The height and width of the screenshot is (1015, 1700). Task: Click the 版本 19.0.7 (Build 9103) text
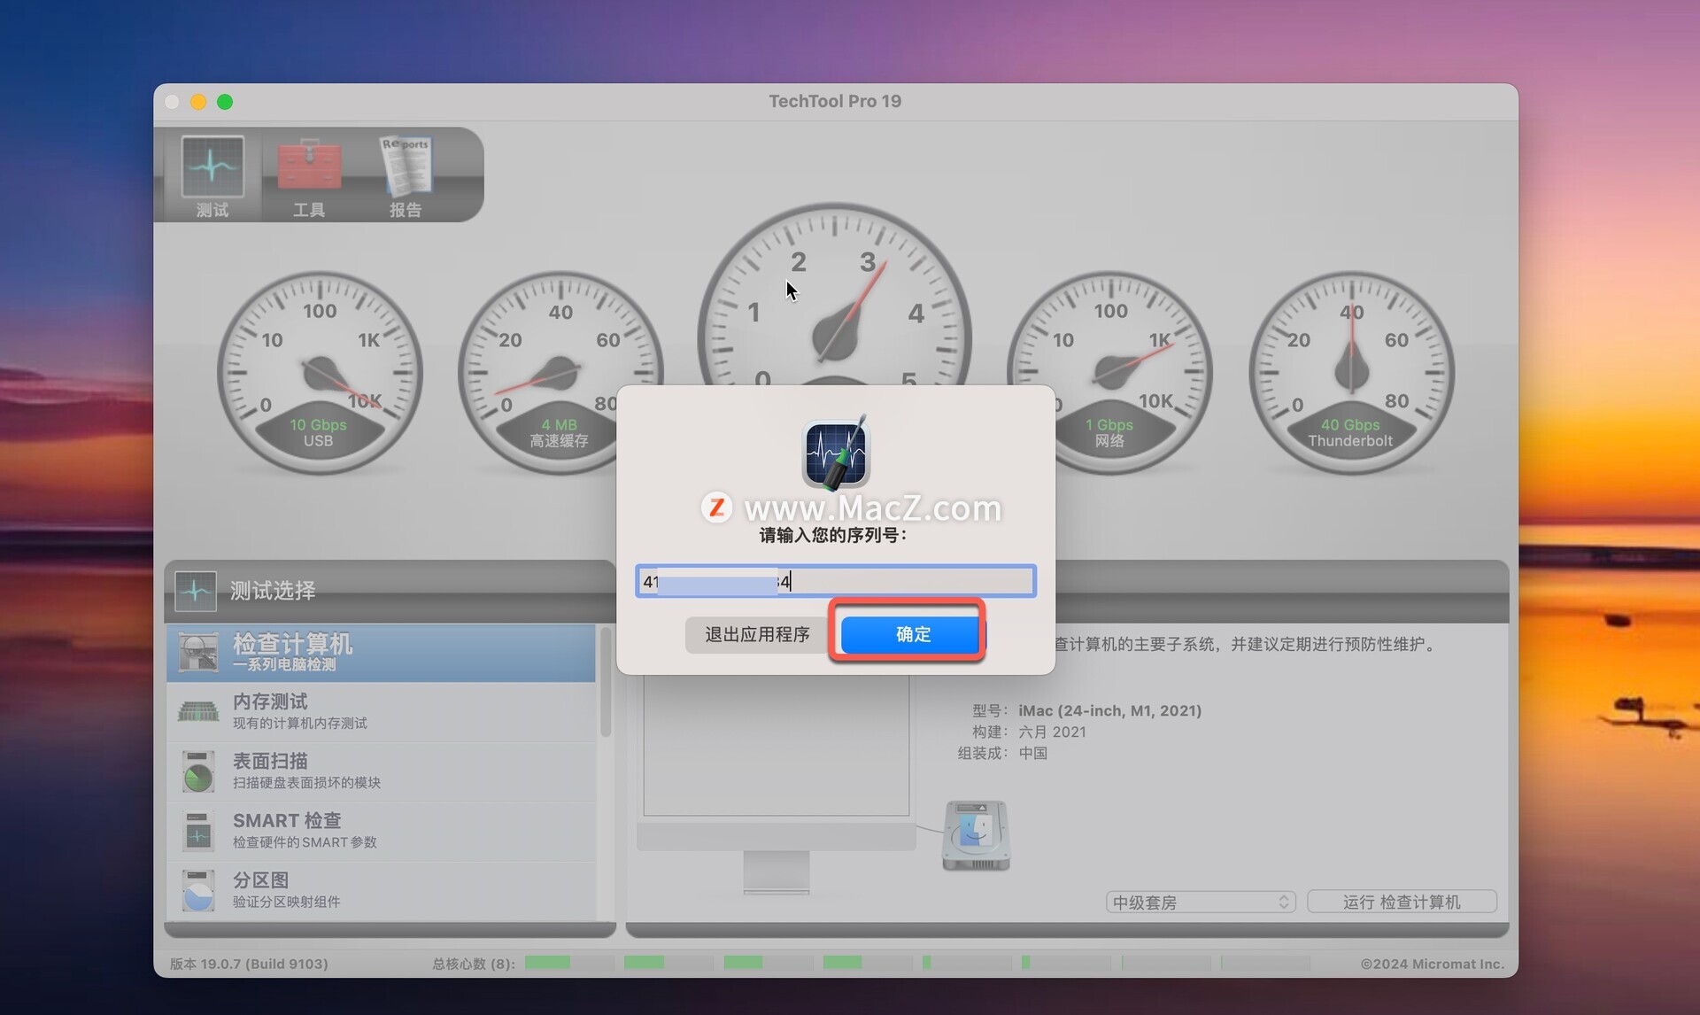click(249, 964)
